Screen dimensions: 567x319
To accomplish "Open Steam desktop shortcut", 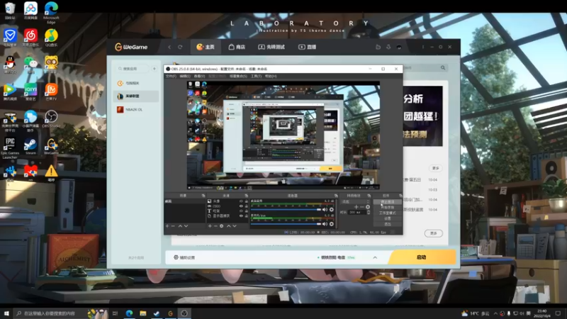I will pos(30,146).
